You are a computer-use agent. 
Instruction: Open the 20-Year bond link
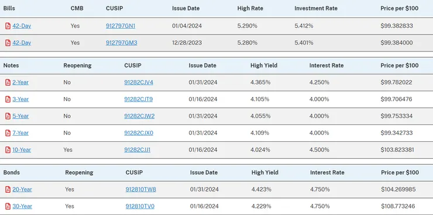[22, 189]
